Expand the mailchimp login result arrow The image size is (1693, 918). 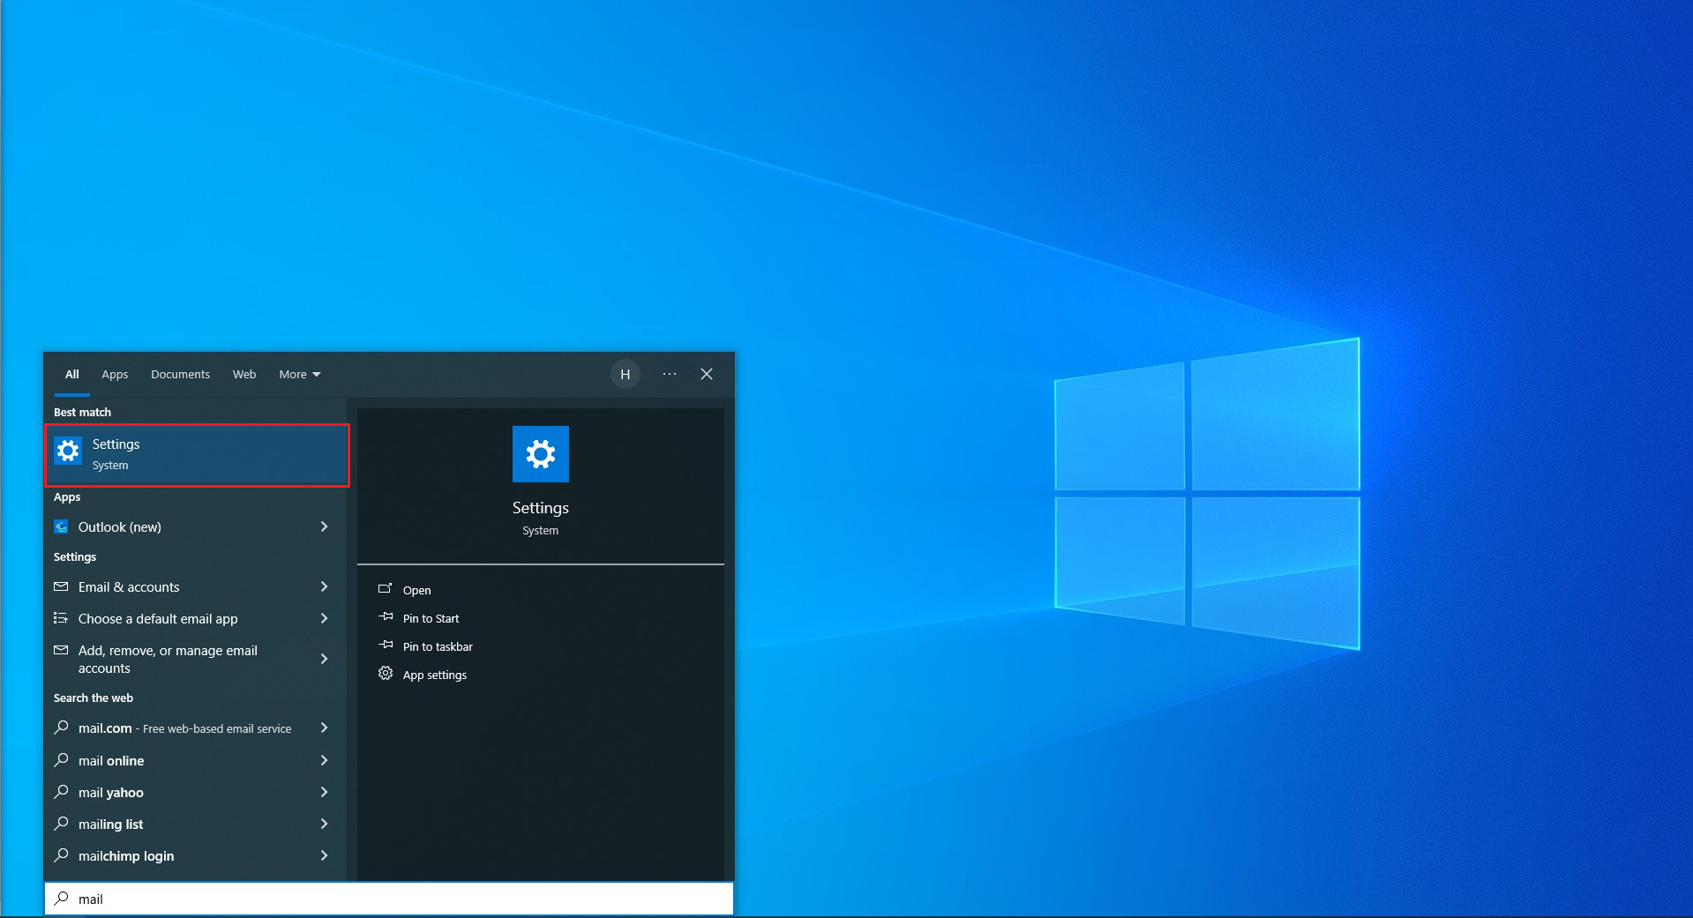324,855
